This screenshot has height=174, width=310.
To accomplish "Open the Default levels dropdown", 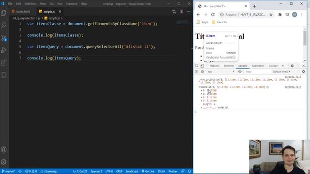I will (281, 72).
